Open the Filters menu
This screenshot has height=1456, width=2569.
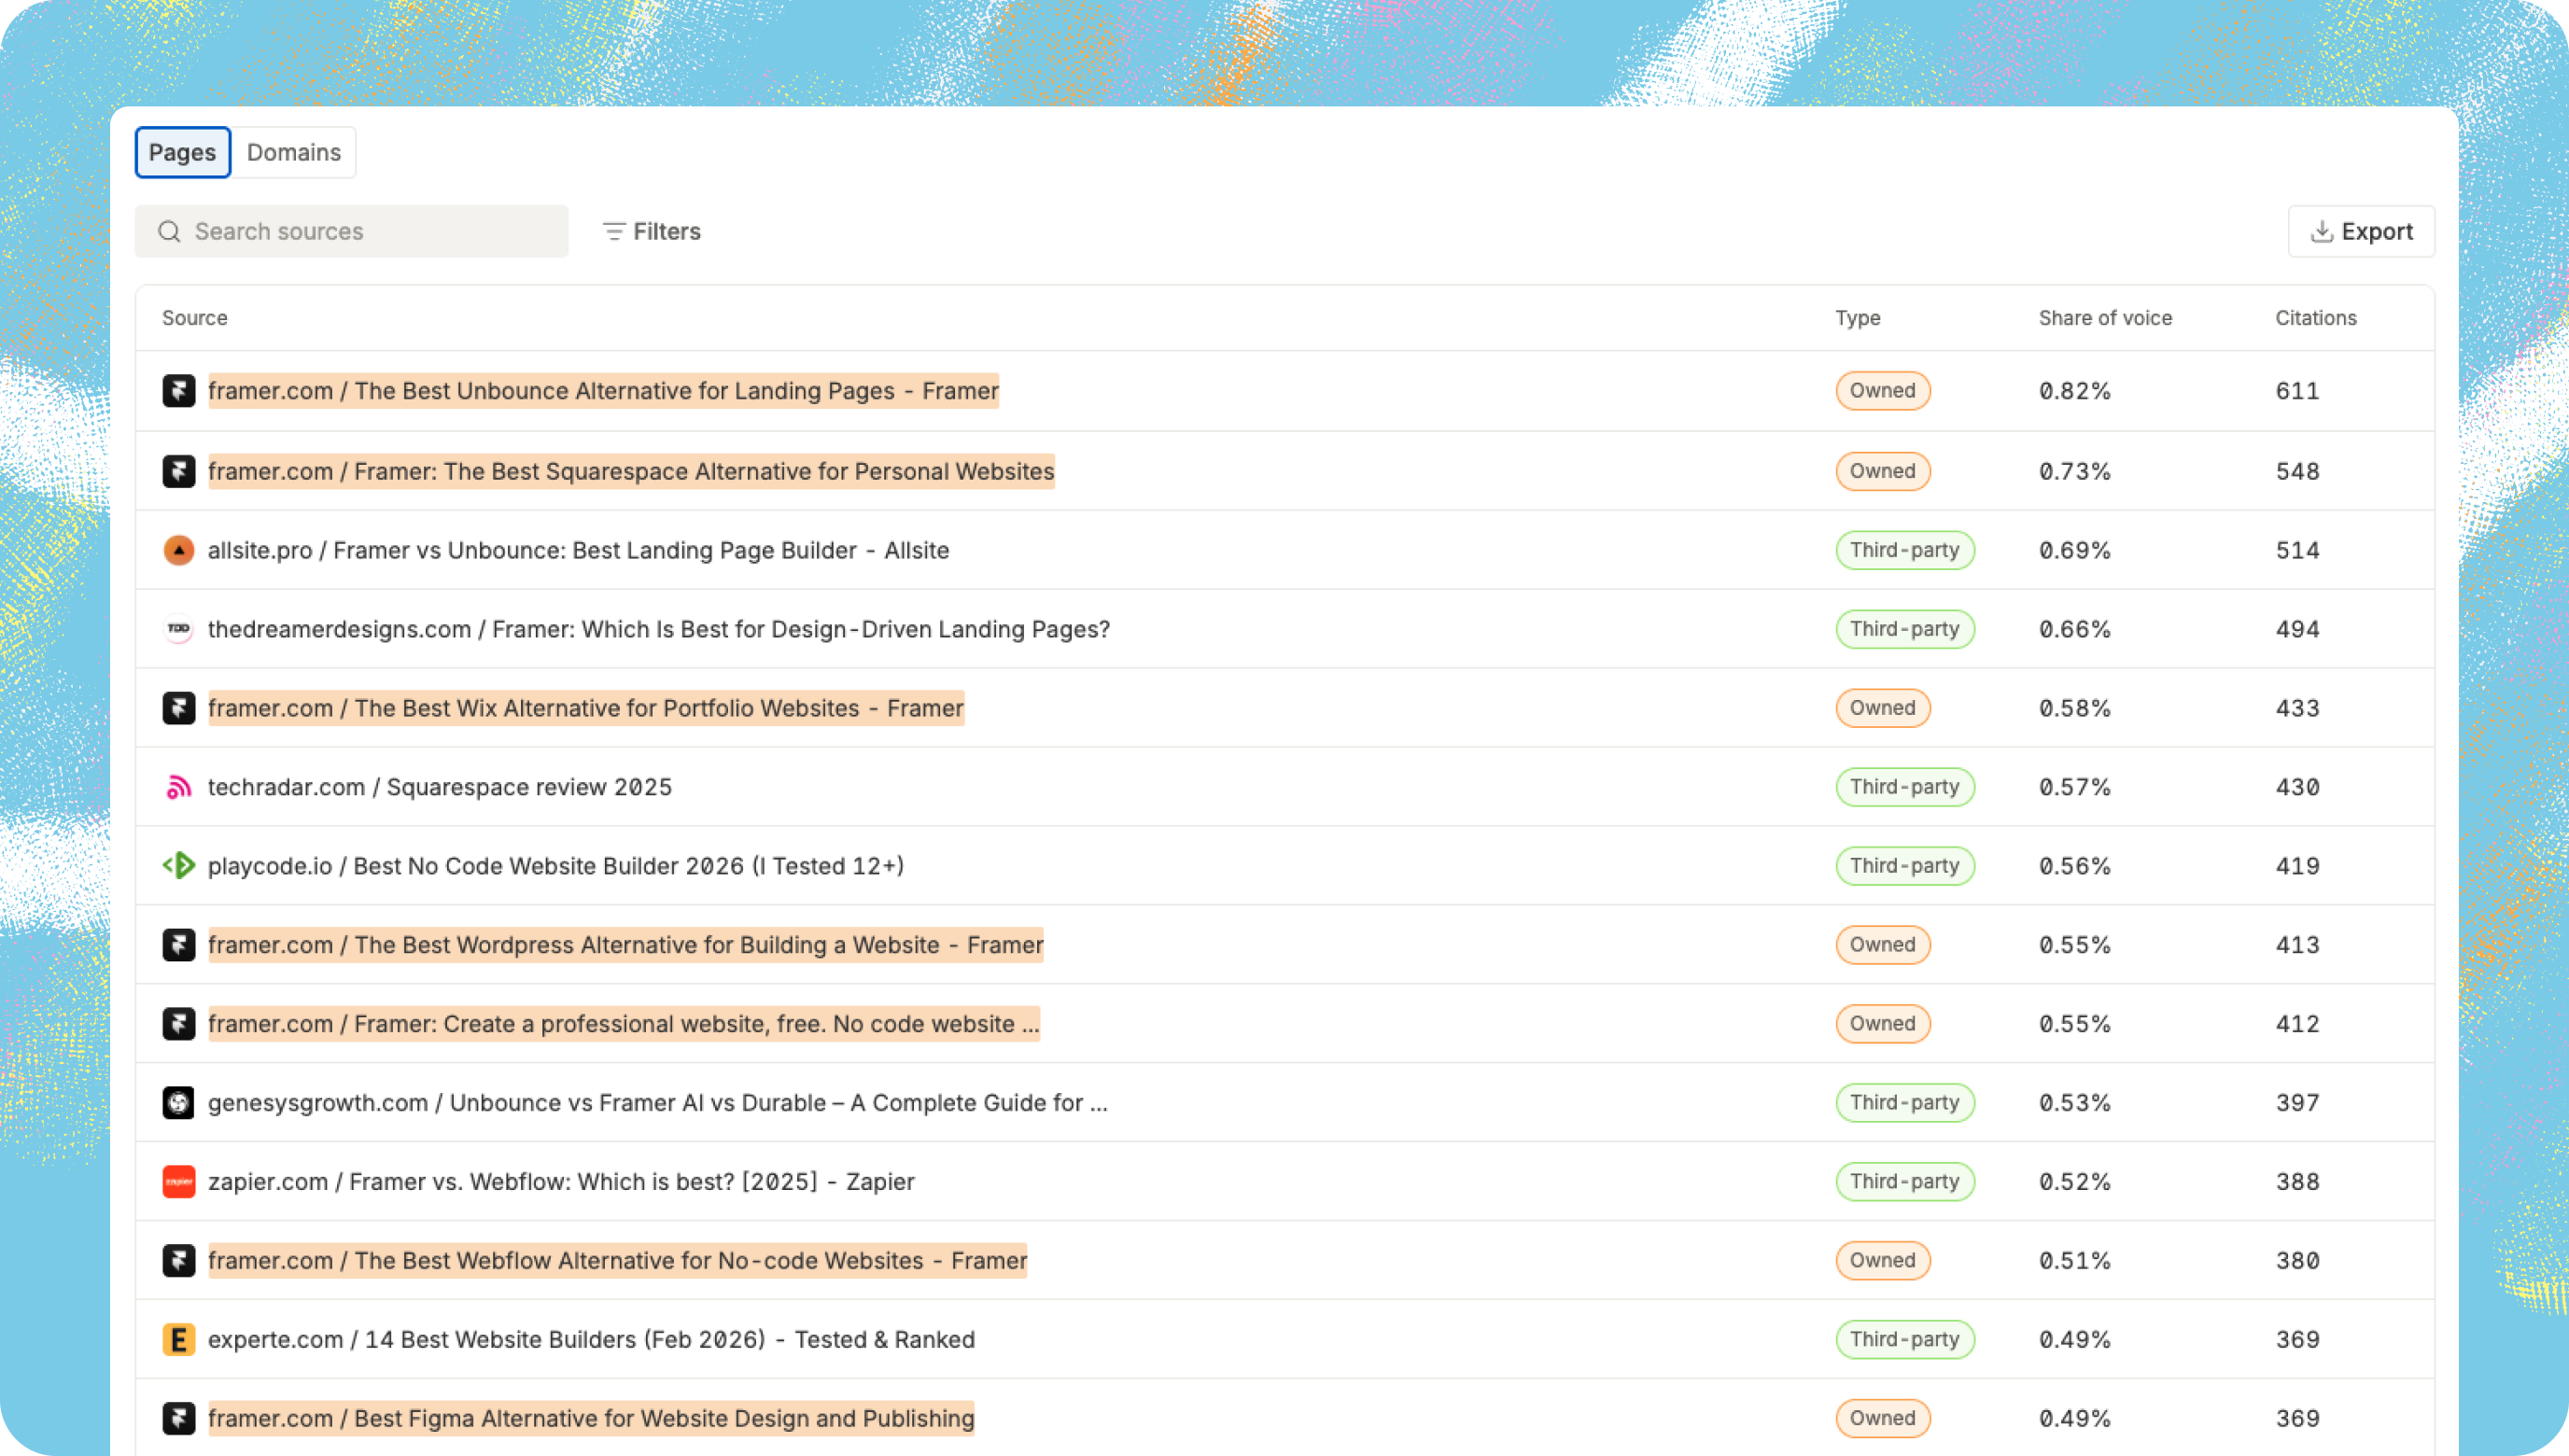[652, 232]
